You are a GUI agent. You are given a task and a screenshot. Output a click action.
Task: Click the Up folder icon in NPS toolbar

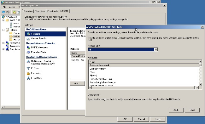point(14,12)
